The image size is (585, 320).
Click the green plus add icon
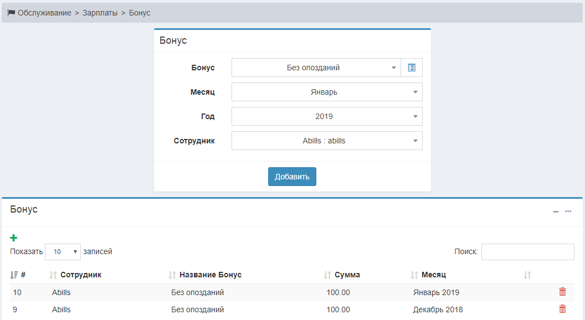(x=14, y=238)
